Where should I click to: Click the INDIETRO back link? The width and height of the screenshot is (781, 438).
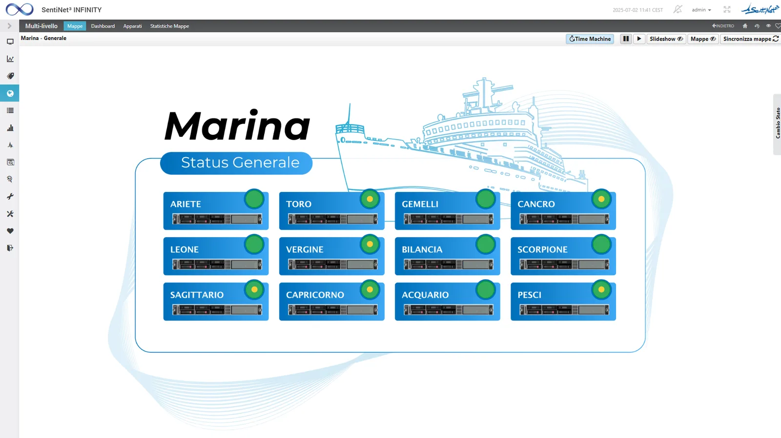pos(723,26)
